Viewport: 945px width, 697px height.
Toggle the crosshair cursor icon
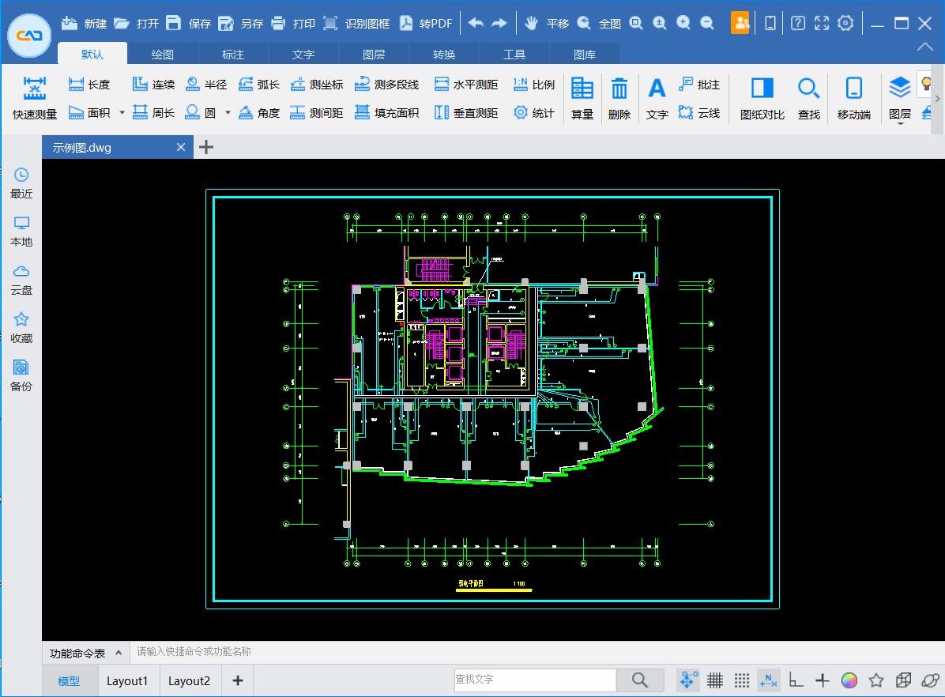822,680
